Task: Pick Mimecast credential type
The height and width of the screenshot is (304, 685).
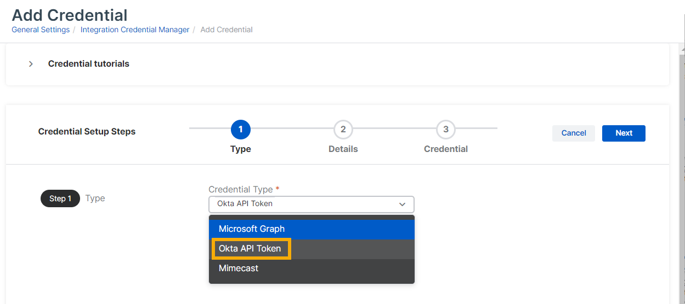Action: click(239, 268)
